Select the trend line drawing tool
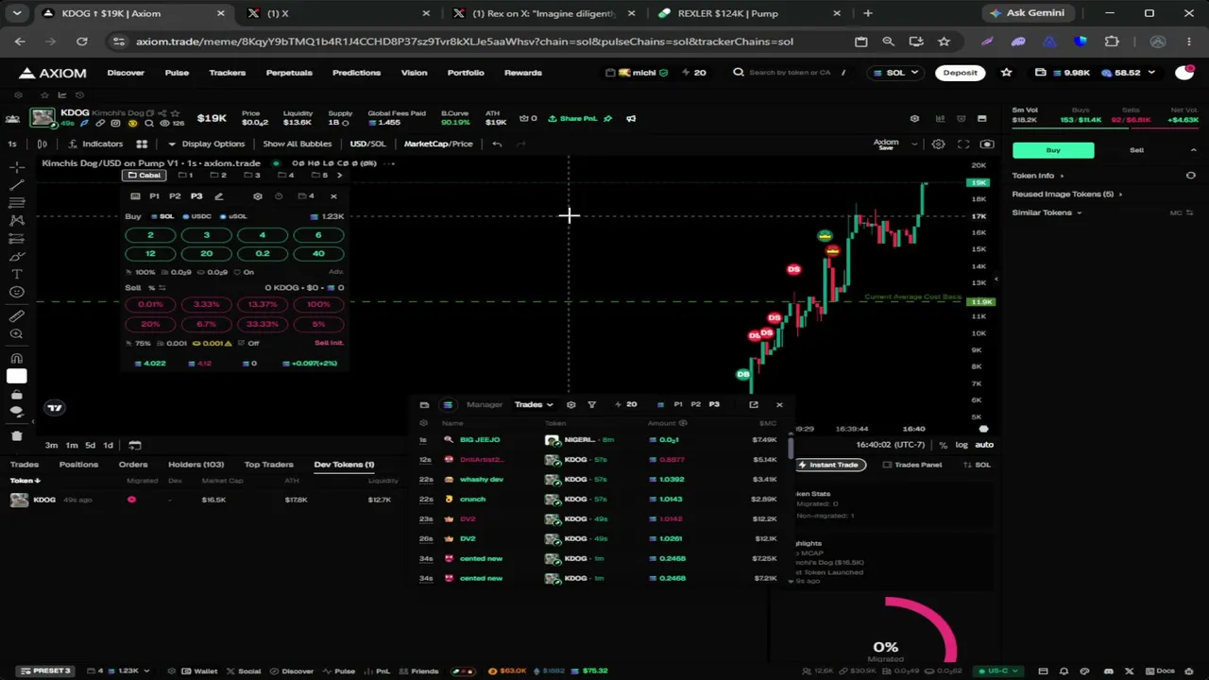Image resolution: width=1209 pixels, height=680 pixels. (17, 184)
